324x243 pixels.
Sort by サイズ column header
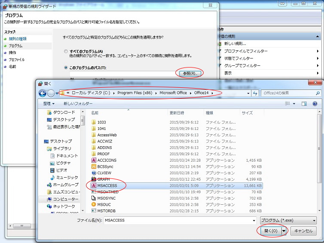pos(247,113)
